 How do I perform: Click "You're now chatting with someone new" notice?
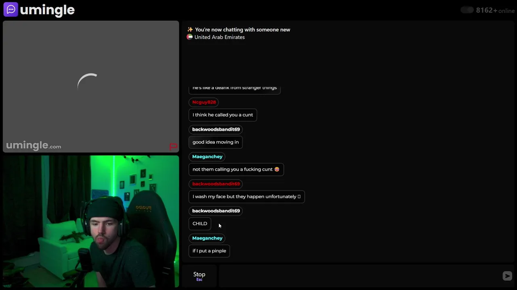click(x=242, y=29)
